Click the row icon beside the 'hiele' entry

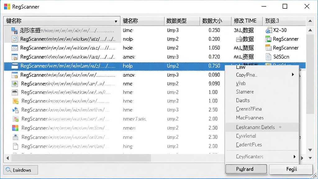pos(15,48)
